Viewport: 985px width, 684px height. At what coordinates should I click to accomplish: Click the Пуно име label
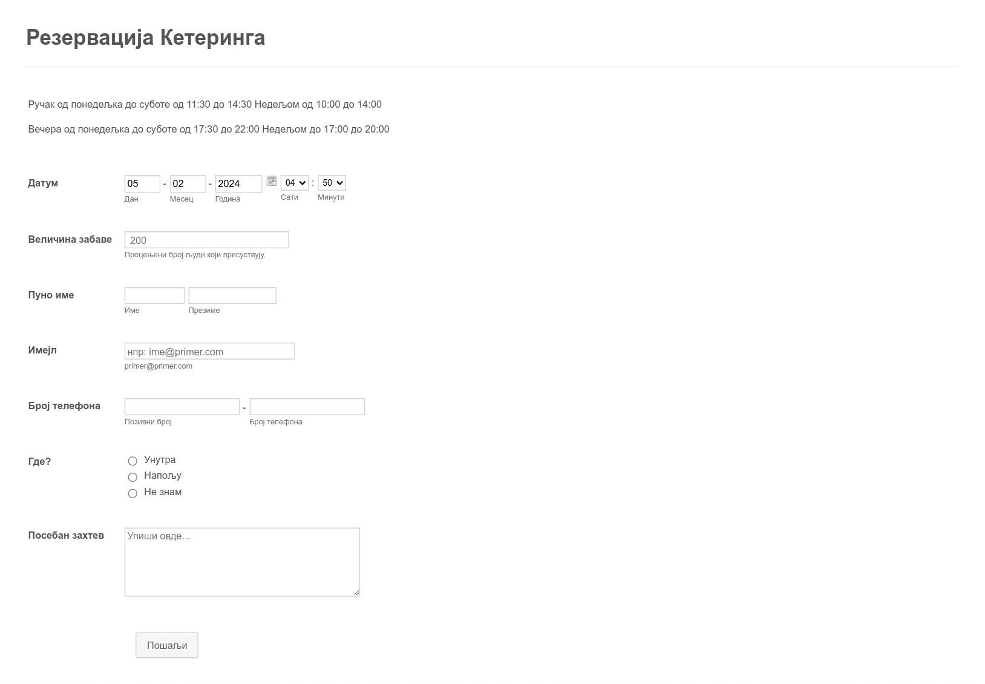51,295
